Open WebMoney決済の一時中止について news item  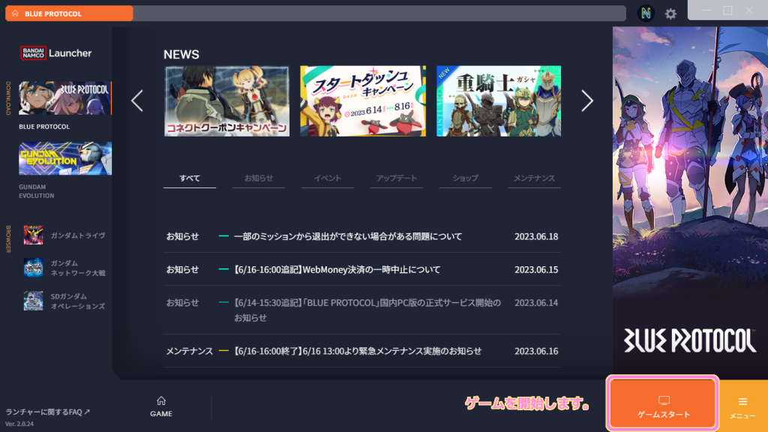[x=362, y=269]
